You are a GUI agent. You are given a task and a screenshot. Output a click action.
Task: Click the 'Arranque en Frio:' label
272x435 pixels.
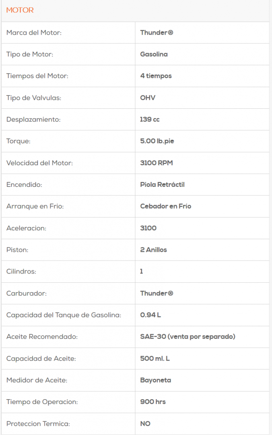[35, 207]
